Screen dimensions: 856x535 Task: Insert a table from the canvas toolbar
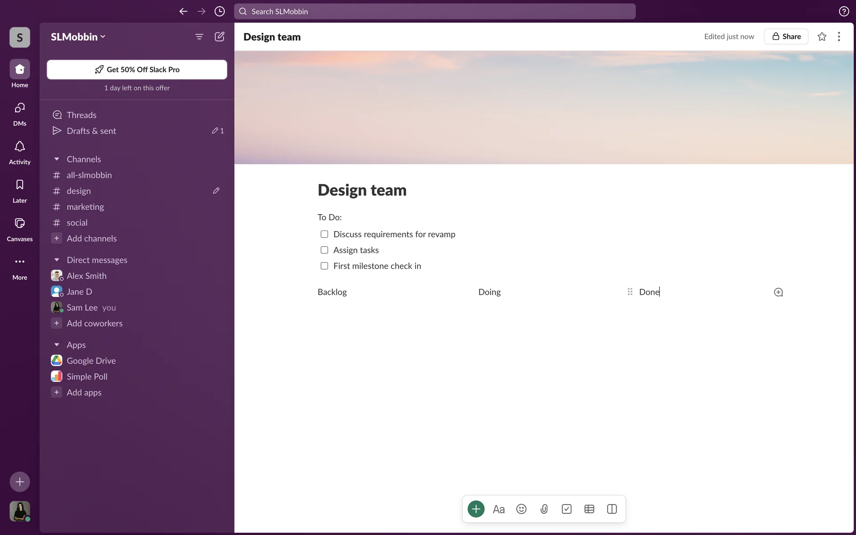coord(589,509)
